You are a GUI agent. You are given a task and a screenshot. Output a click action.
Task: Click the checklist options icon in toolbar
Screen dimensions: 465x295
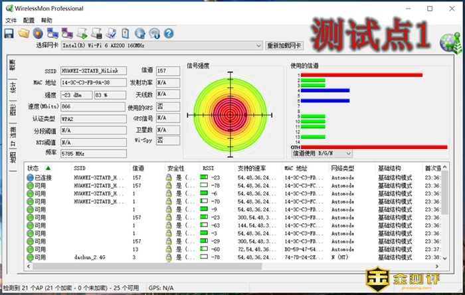(111, 33)
